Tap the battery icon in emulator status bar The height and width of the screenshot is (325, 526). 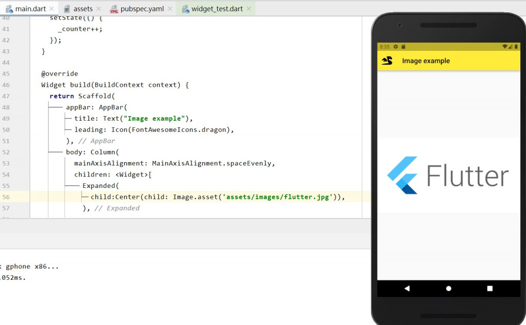[x=516, y=47]
